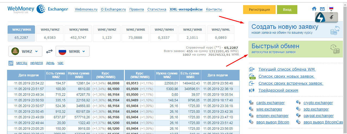Click globe icon next to sdp.exchanger
The image size is (347, 134).
(298, 109)
